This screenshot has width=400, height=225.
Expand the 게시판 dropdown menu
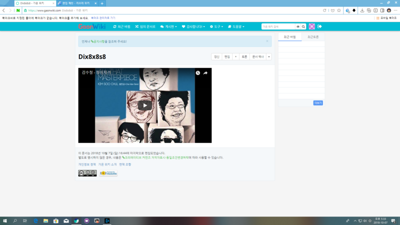(168, 26)
